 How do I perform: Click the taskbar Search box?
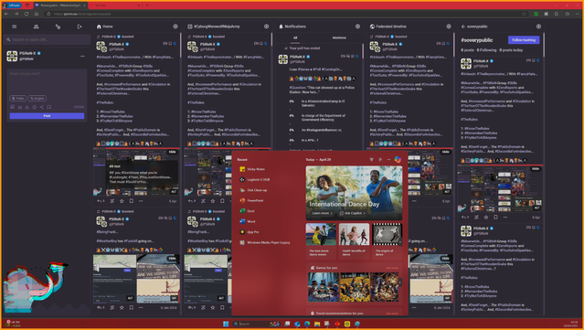pos(256,324)
